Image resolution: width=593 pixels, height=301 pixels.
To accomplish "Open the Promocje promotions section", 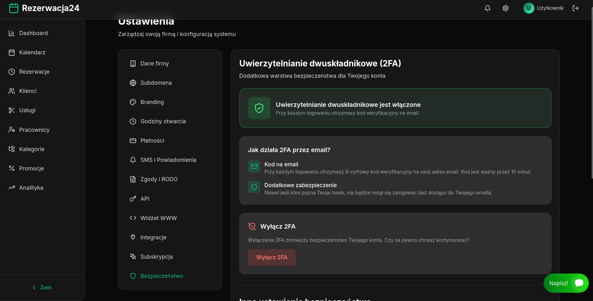I will pyautogui.click(x=31, y=168).
